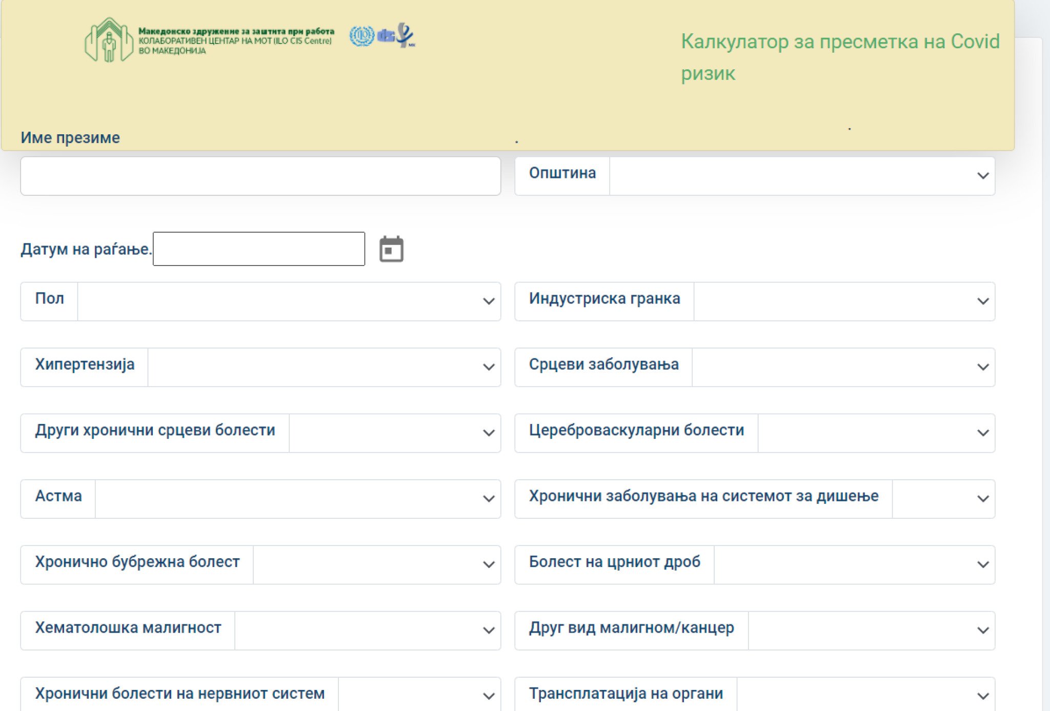Open the Цереброваскуларни болести select
The height and width of the screenshot is (711, 1050).
coord(876,433)
